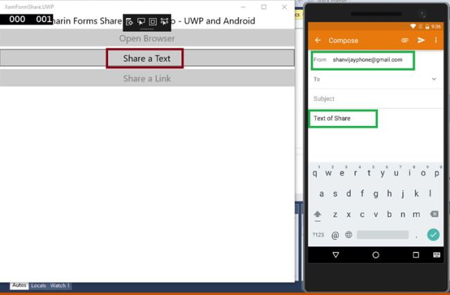450x295 pixels.
Task: Tap the green checkmark done key
Action: (433, 235)
